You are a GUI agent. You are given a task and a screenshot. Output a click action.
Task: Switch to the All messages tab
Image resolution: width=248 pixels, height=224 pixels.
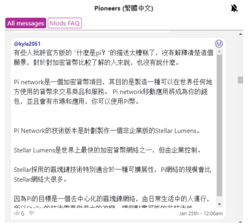click(x=26, y=23)
